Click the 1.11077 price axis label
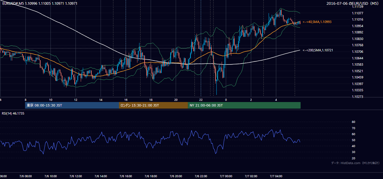The height and width of the screenshot is (179, 383). 358,13
